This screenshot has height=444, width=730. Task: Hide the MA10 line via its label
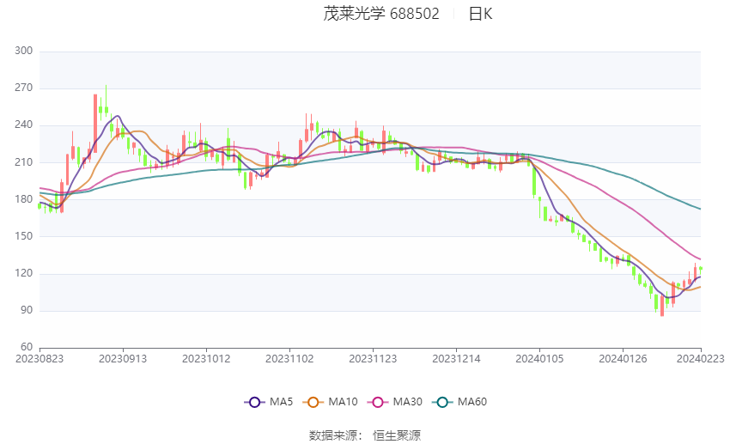pos(344,402)
